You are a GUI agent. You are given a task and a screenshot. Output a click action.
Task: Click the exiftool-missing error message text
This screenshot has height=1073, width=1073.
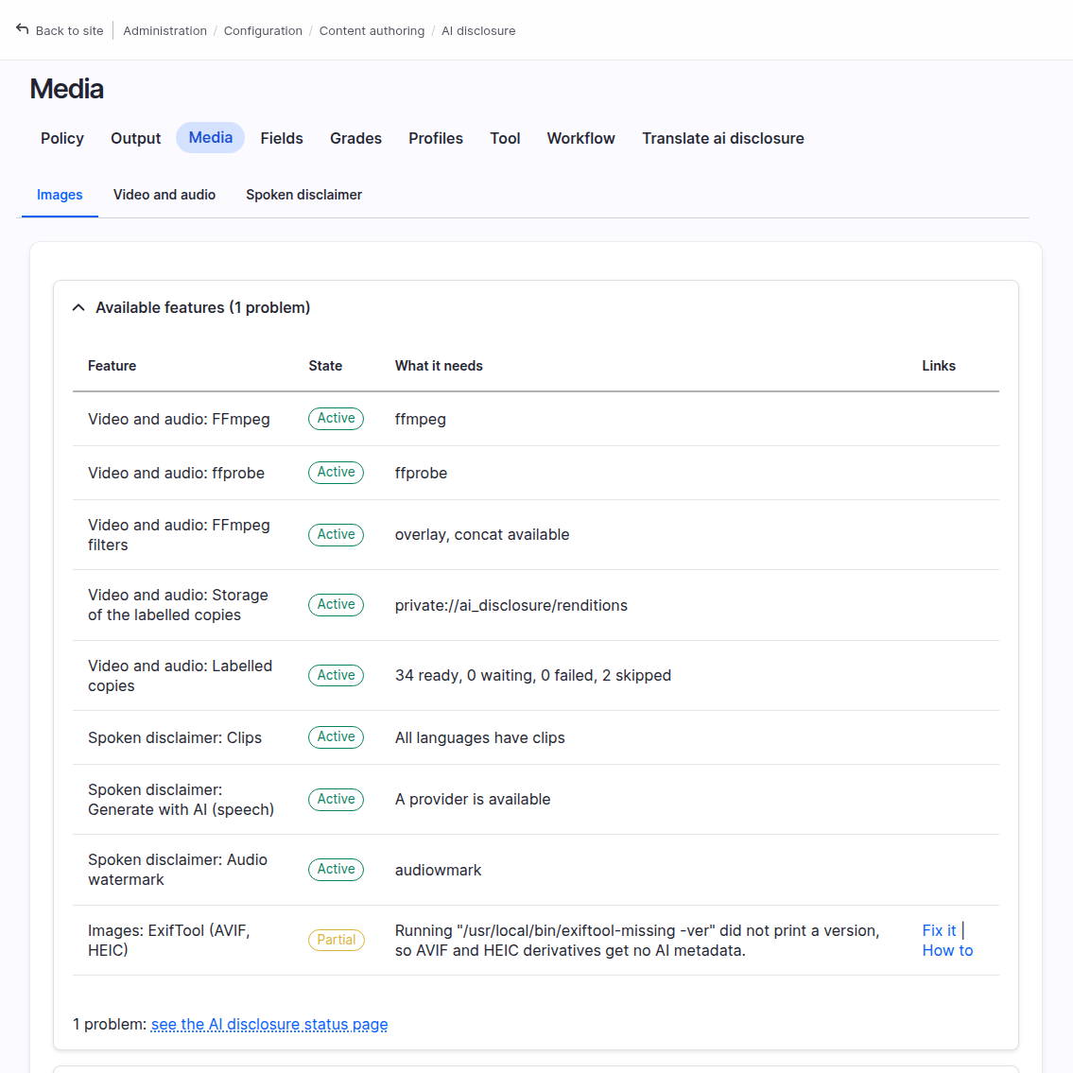pos(637,941)
